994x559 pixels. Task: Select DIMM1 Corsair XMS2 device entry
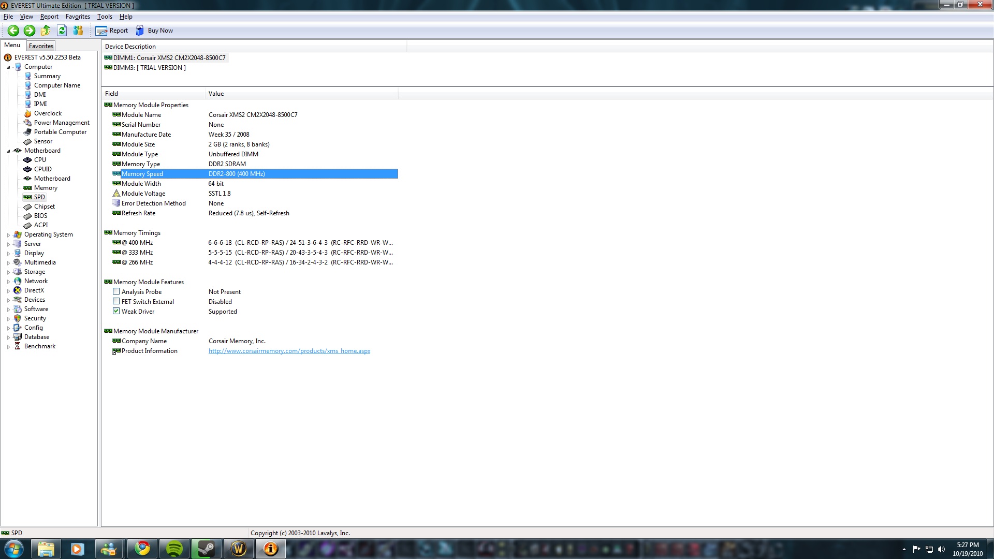(166, 58)
